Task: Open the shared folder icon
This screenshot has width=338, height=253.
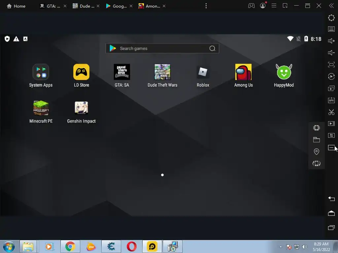Action: (x=317, y=140)
